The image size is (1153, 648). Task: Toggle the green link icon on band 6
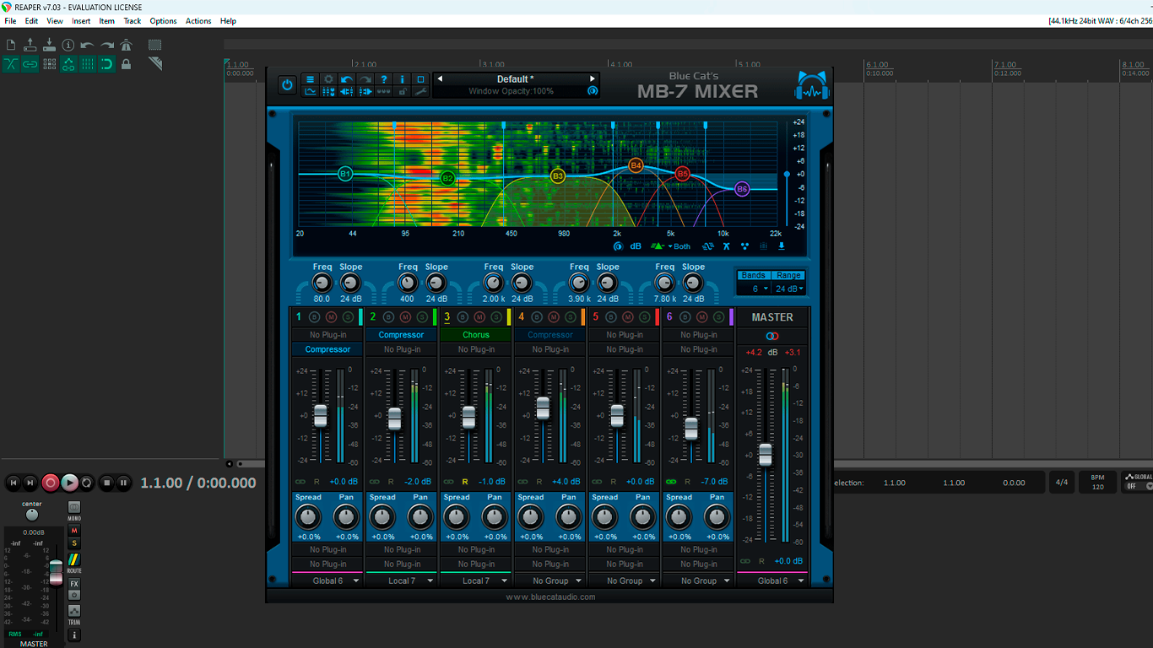click(x=671, y=482)
